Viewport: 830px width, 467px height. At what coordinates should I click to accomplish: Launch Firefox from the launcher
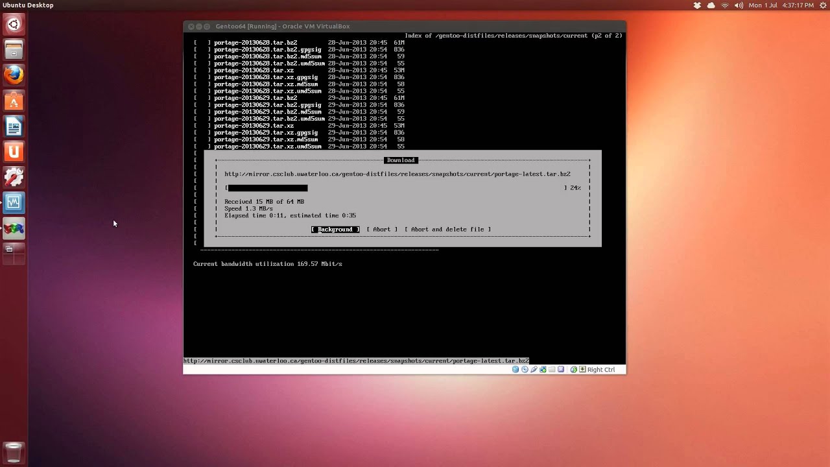(14, 75)
